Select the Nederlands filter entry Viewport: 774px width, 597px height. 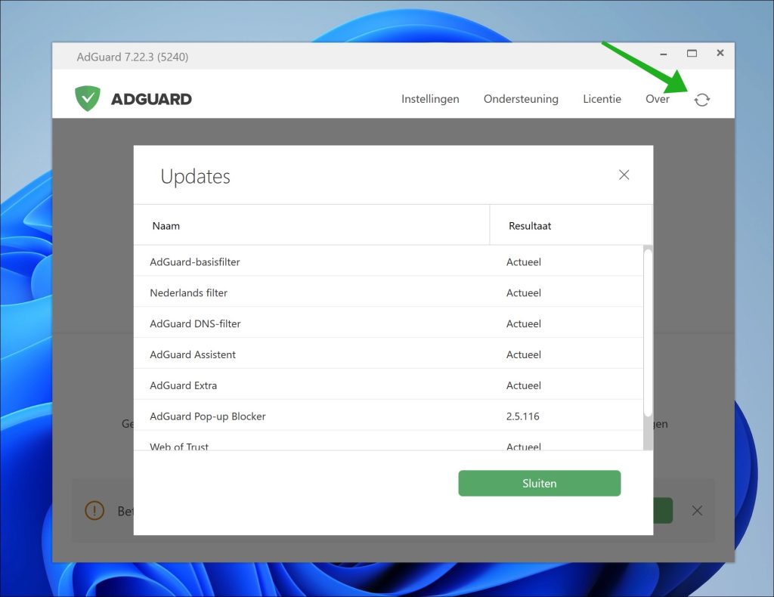click(x=189, y=293)
